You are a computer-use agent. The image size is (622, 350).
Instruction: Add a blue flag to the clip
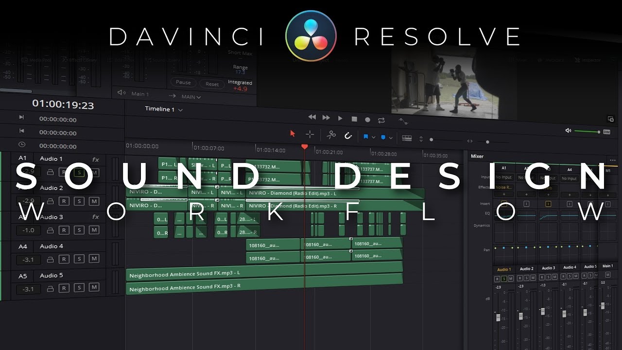pos(365,137)
